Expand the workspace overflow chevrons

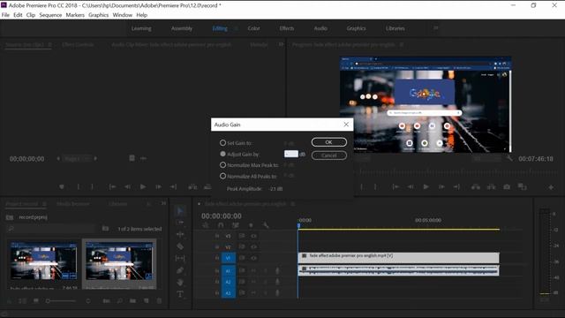click(435, 27)
